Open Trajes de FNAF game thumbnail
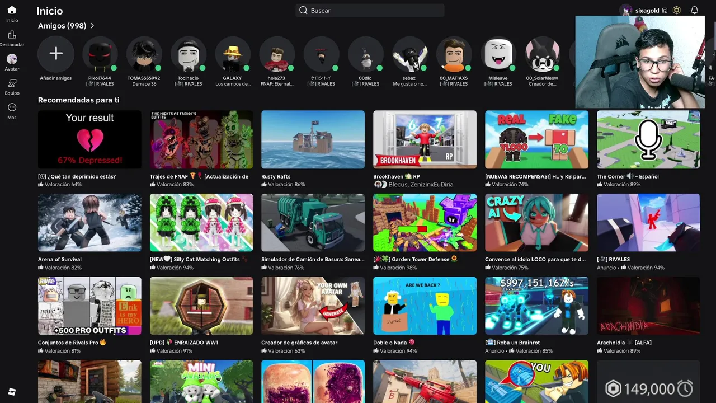Image resolution: width=716 pixels, height=403 pixels. 201,139
